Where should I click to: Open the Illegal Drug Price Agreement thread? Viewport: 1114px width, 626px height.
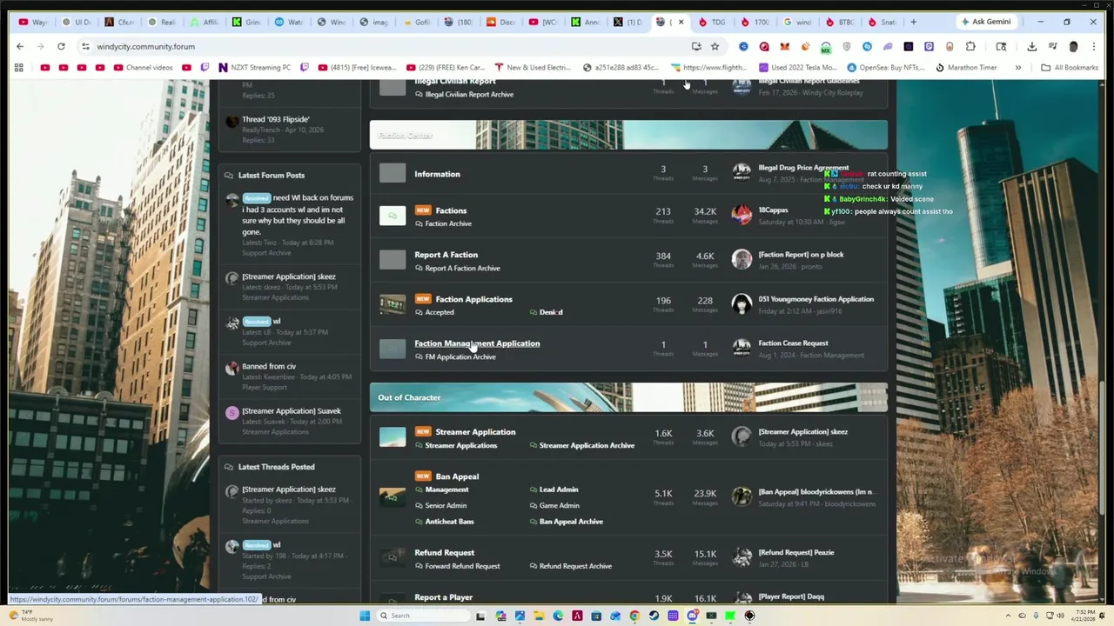coord(803,168)
